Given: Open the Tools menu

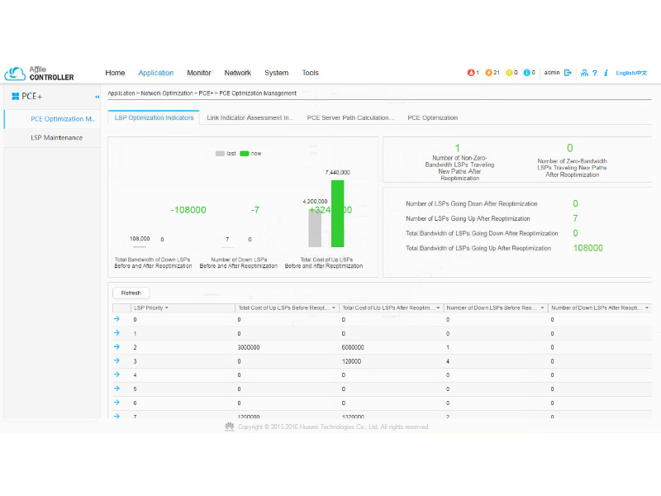Looking at the screenshot, I should pos(311,73).
